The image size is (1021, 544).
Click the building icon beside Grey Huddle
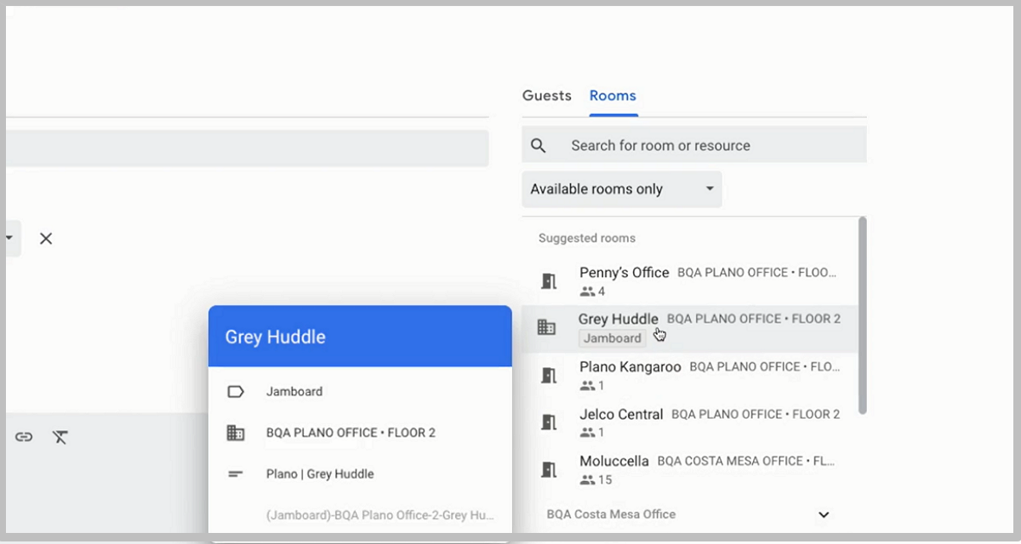click(546, 327)
